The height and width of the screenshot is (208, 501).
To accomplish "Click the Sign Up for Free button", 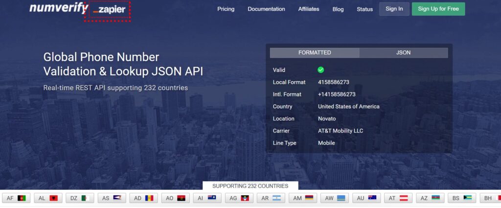I will tap(438, 9).
